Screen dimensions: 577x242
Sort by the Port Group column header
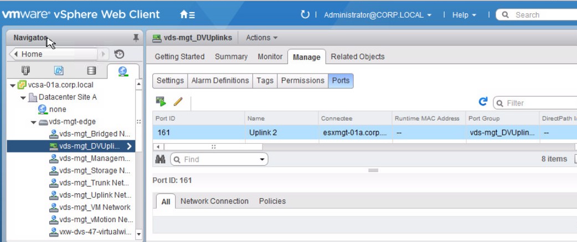502,118
